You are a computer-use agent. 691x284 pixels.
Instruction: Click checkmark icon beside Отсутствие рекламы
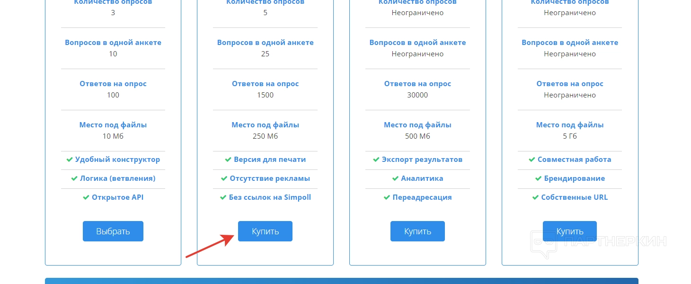point(224,179)
